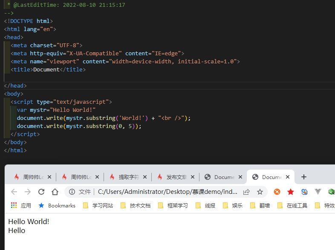Open the gray Vue devtools extension icon

click(x=318, y=192)
